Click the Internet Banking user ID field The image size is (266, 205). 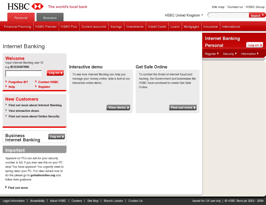24,73
